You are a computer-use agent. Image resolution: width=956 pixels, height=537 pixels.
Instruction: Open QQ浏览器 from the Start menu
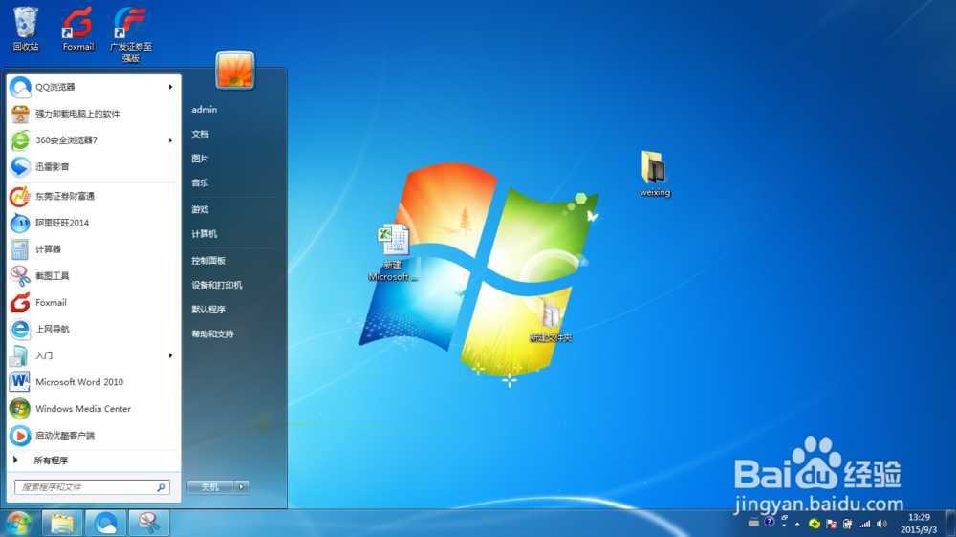94,87
